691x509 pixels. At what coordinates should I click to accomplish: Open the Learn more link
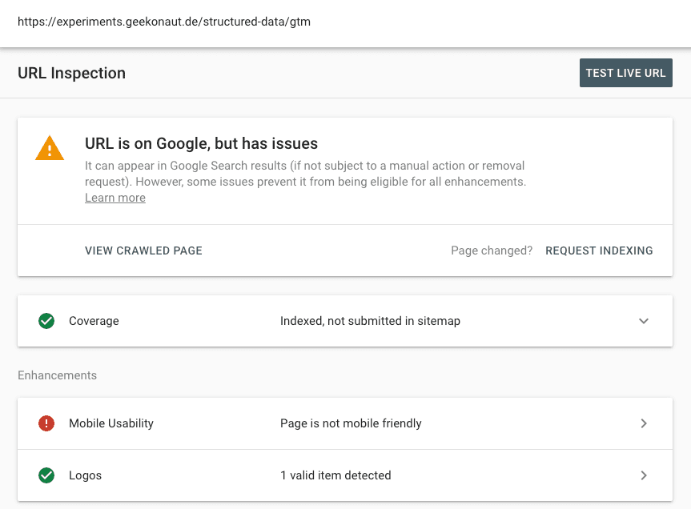click(x=114, y=197)
